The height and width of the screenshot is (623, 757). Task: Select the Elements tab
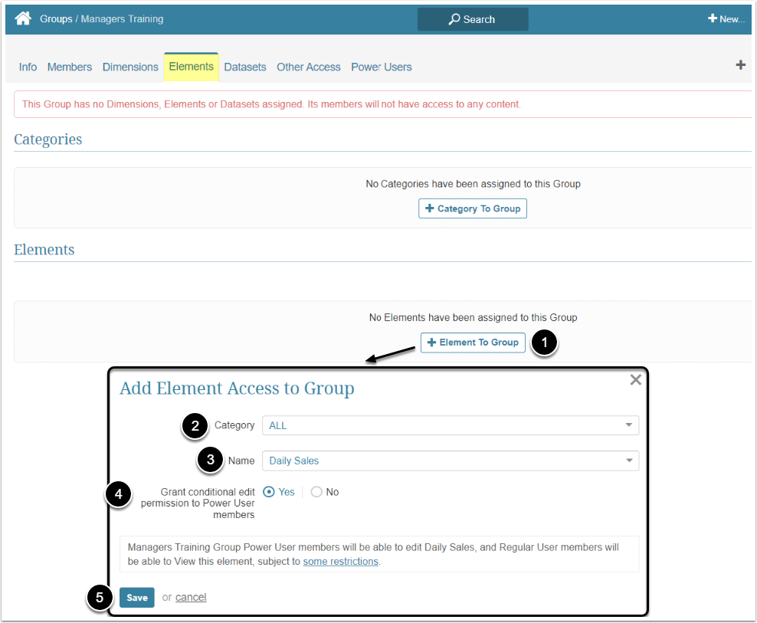192,67
